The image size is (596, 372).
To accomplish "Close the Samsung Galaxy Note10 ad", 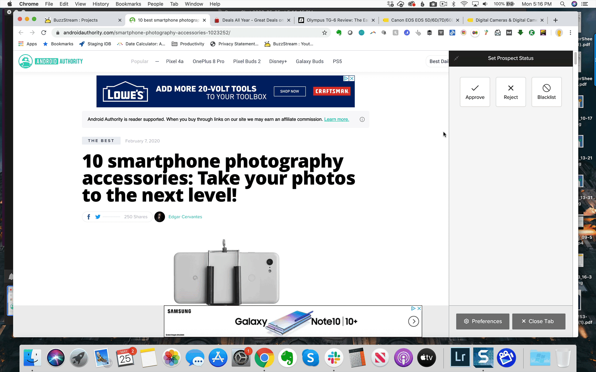I will pos(419,309).
